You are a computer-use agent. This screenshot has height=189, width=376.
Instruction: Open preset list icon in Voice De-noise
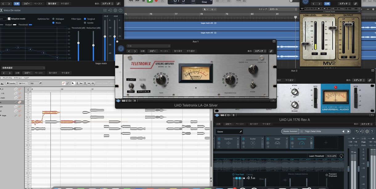pyautogui.click(x=105, y=10)
